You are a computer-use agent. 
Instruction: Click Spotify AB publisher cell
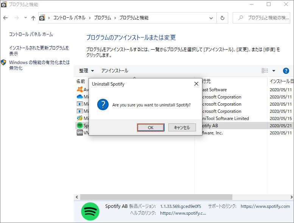[x=210, y=125]
